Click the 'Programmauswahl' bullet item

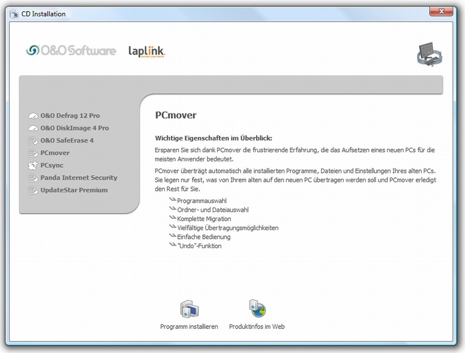[202, 201]
